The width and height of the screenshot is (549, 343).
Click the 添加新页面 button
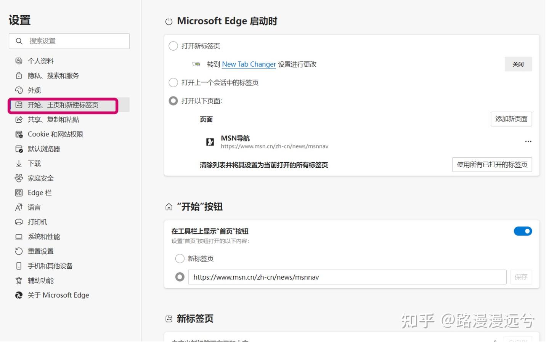(x=511, y=119)
